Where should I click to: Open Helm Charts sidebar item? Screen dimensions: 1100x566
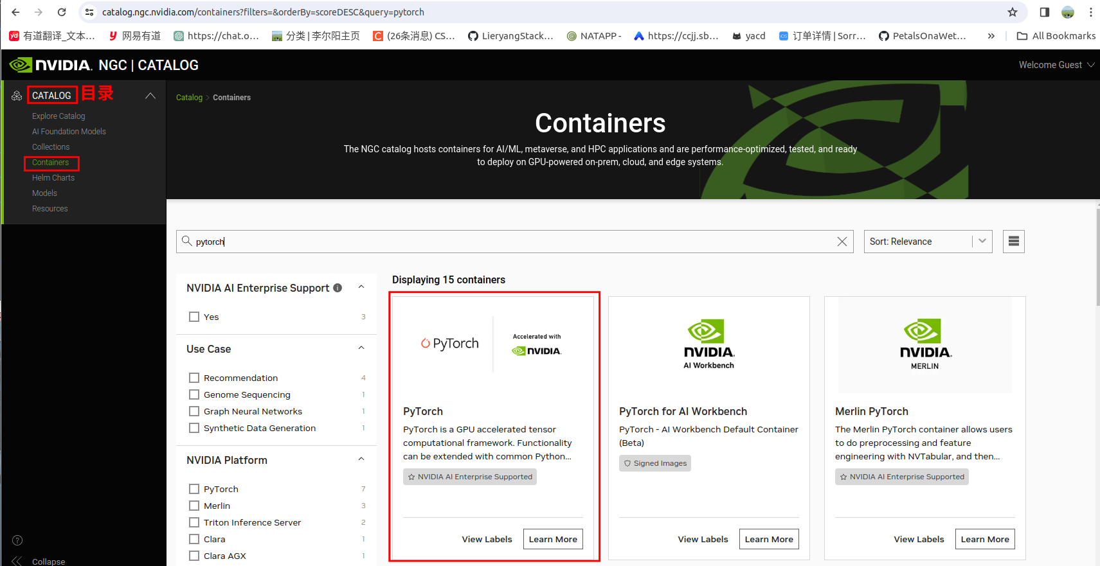[x=53, y=178]
